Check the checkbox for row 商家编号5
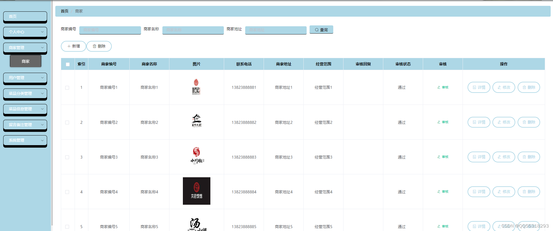The width and height of the screenshot is (553, 231). (67, 227)
